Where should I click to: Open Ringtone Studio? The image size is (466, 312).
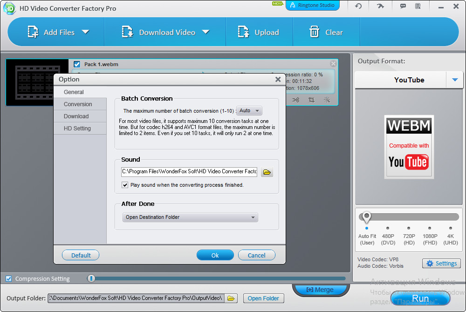point(312,5)
